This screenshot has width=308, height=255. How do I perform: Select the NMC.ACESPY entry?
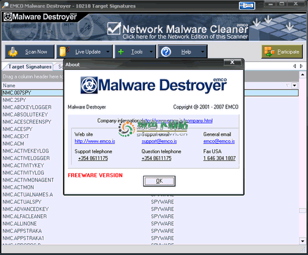(17, 129)
